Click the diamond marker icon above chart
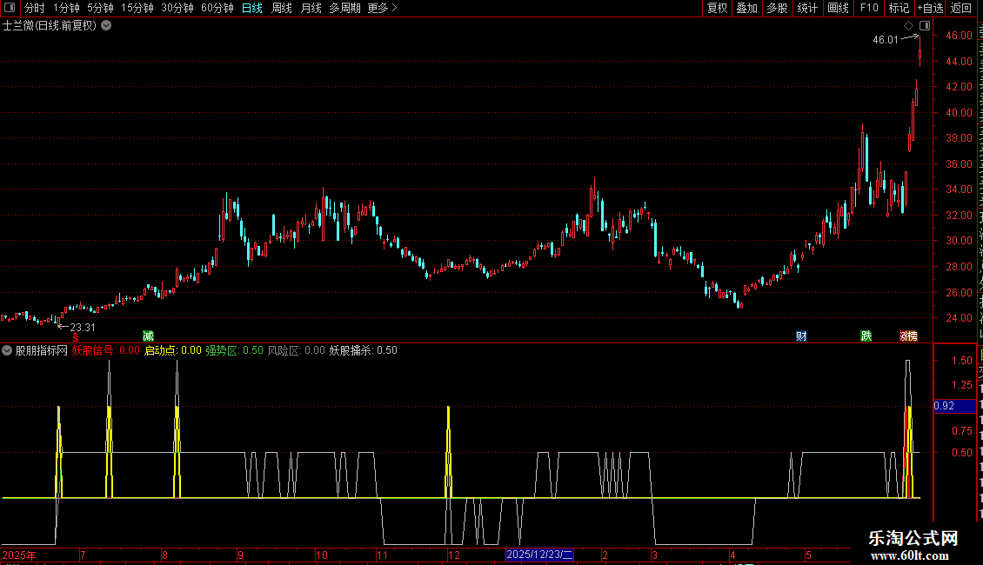The image size is (983, 565). pos(908,26)
